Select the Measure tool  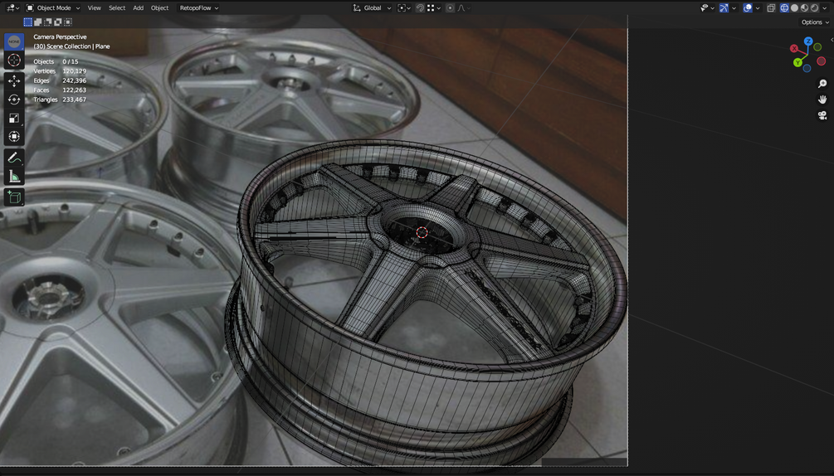coord(14,177)
